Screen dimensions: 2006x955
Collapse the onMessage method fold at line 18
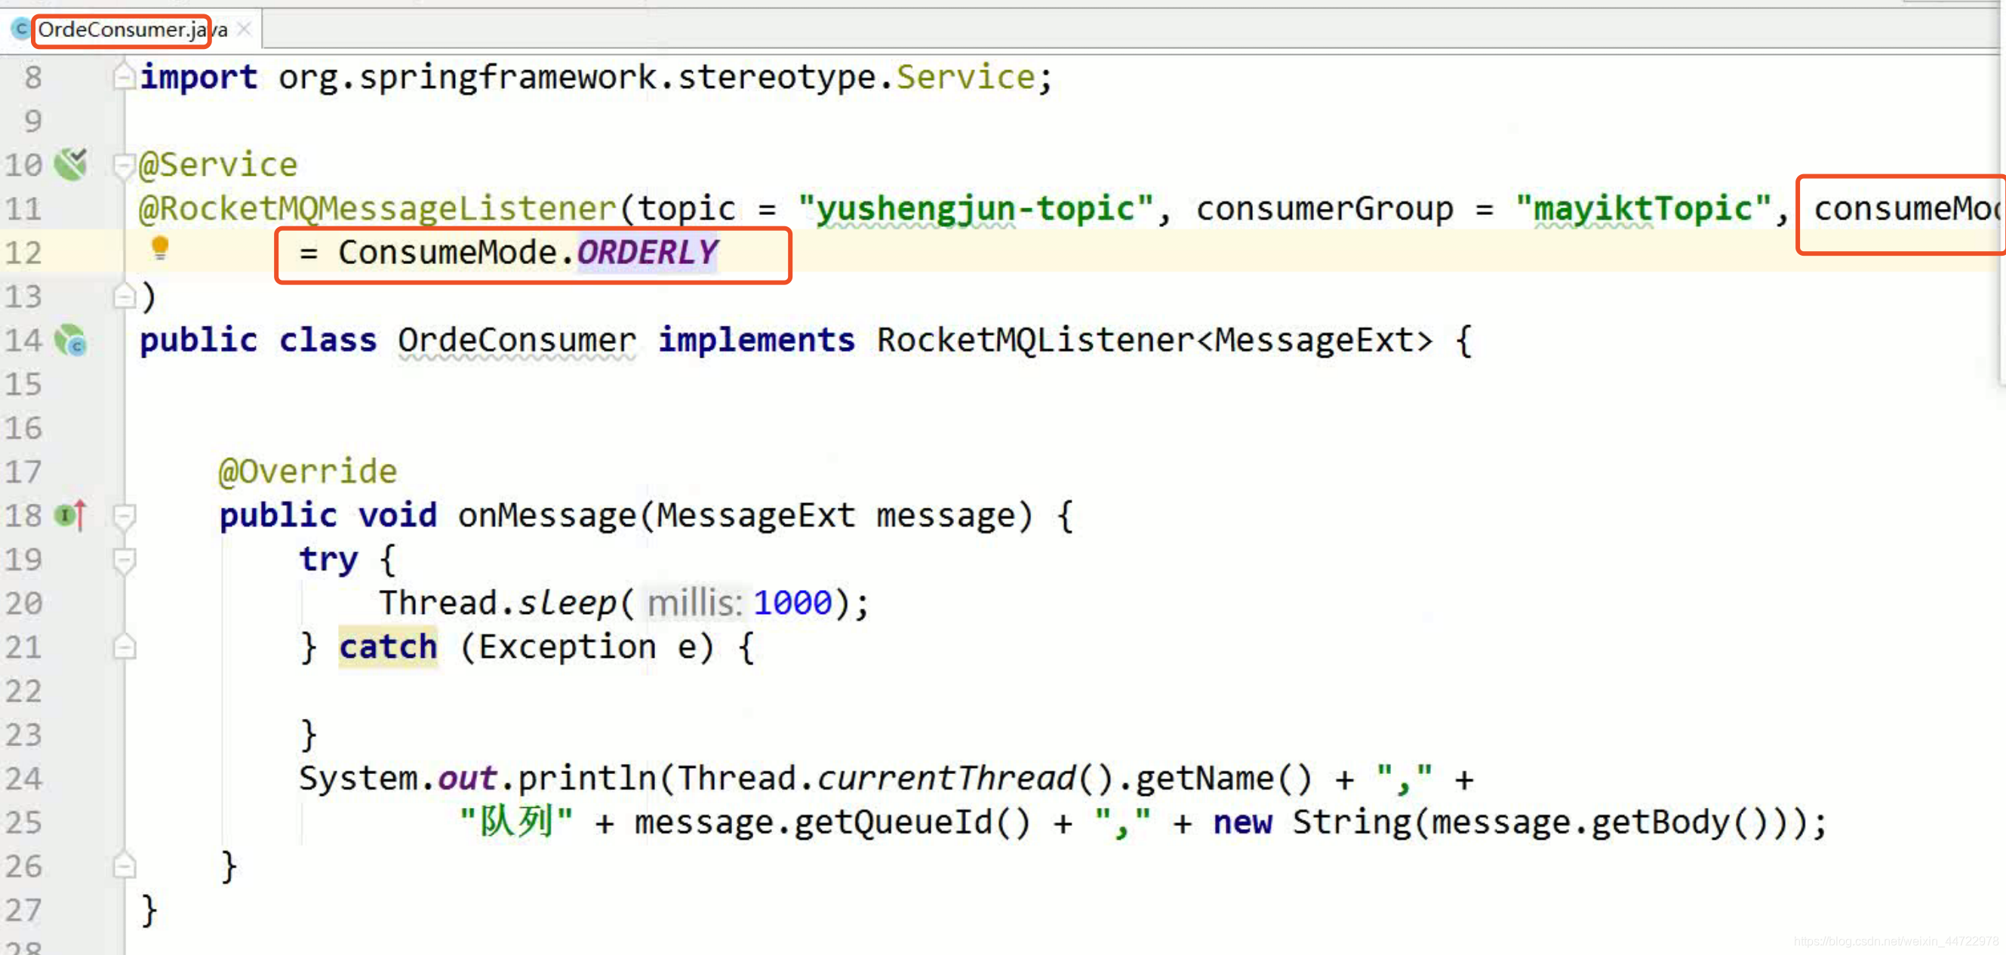coord(124,516)
